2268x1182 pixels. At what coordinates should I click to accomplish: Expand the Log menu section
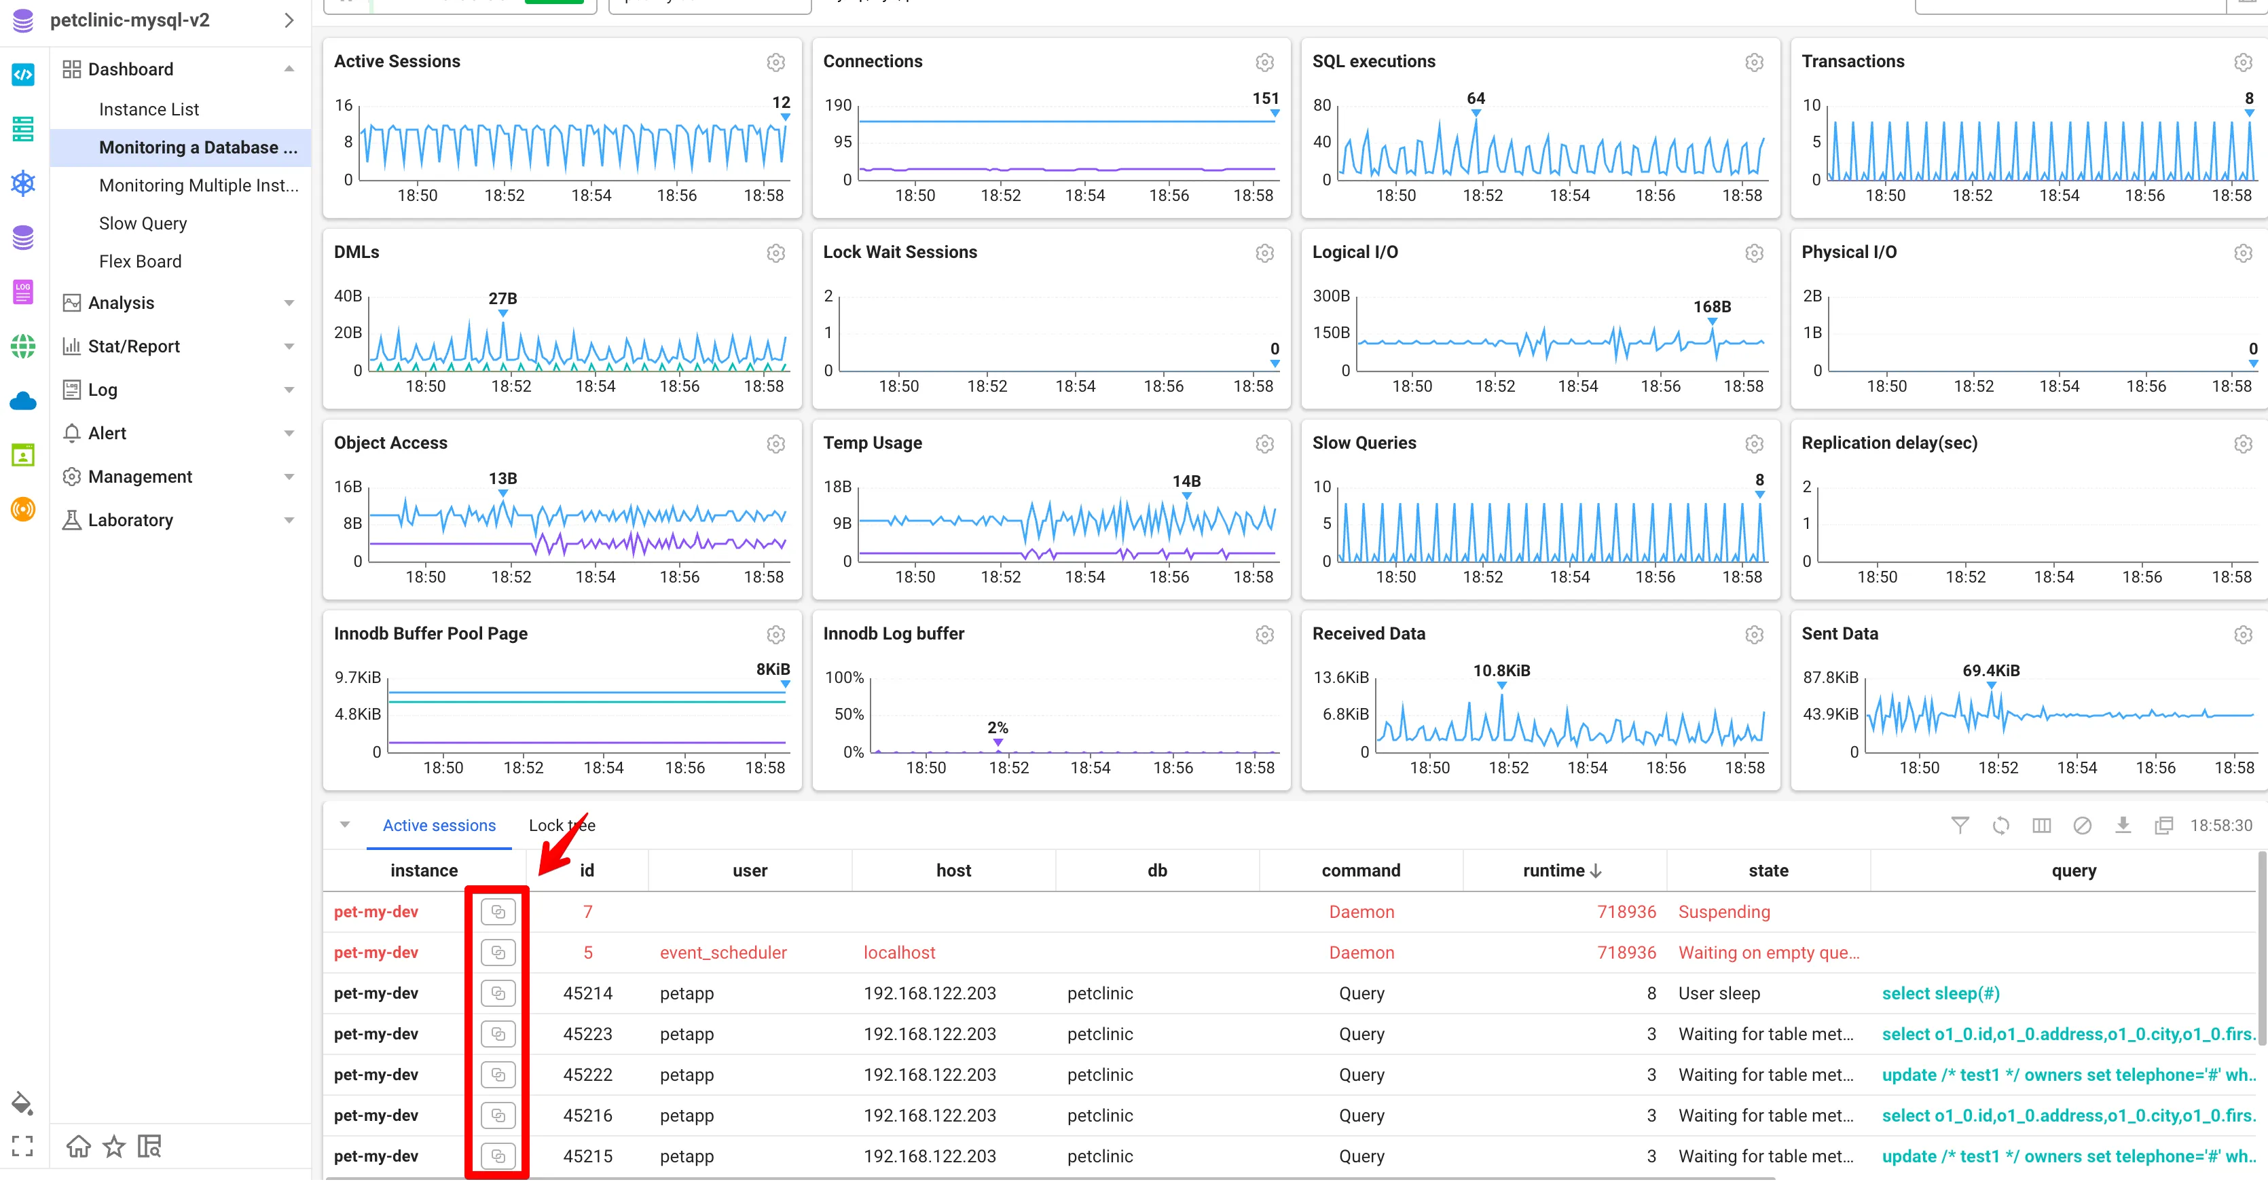point(289,390)
